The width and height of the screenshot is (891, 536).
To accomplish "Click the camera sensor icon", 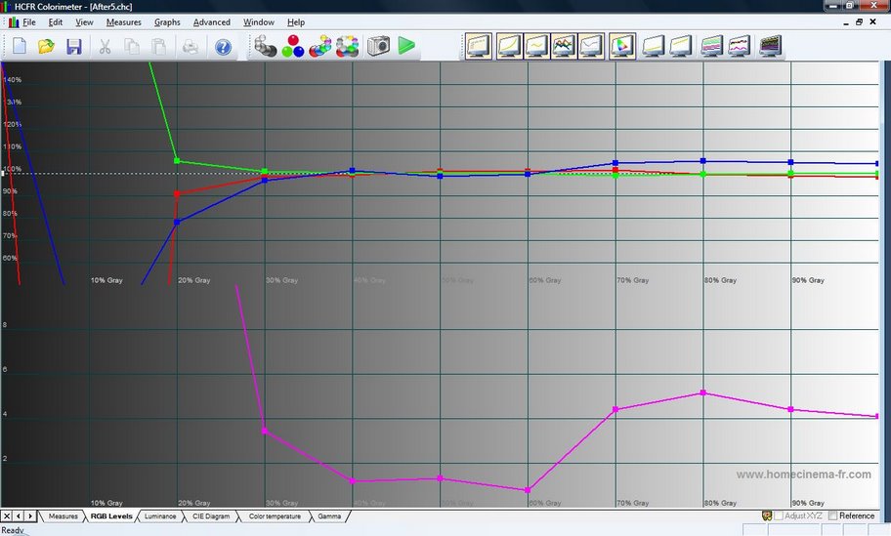I will 378,46.
